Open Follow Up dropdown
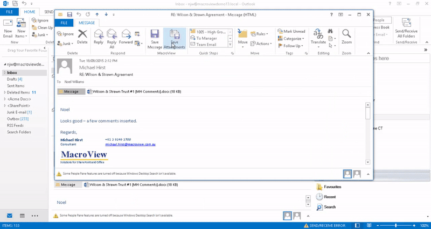Screen dimensions: 431x229 (290, 46)
